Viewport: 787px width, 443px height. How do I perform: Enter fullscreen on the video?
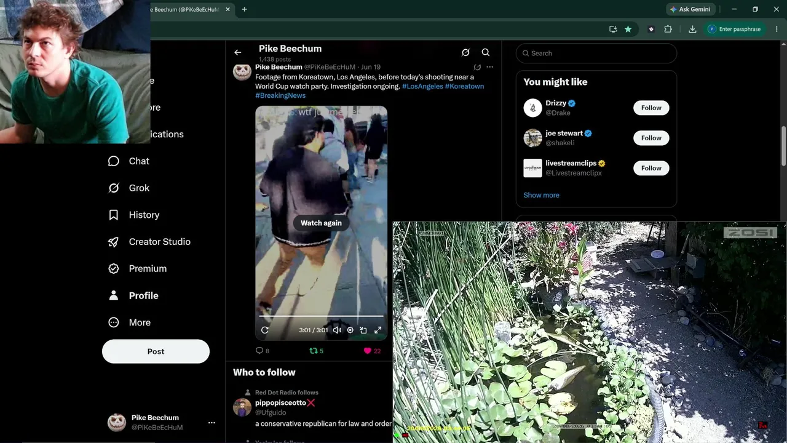[378, 330]
